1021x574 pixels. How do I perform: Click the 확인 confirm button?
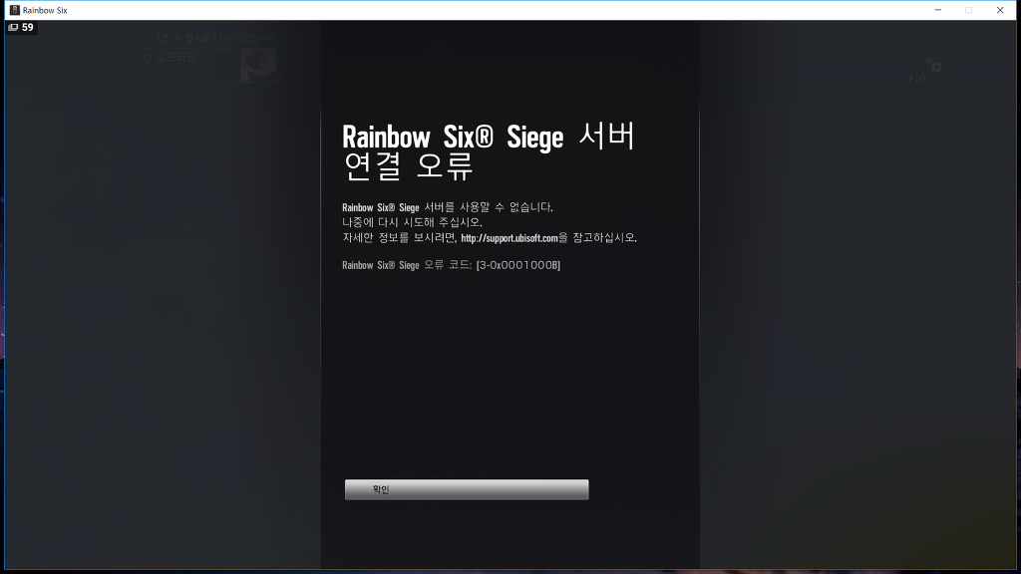pos(466,489)
